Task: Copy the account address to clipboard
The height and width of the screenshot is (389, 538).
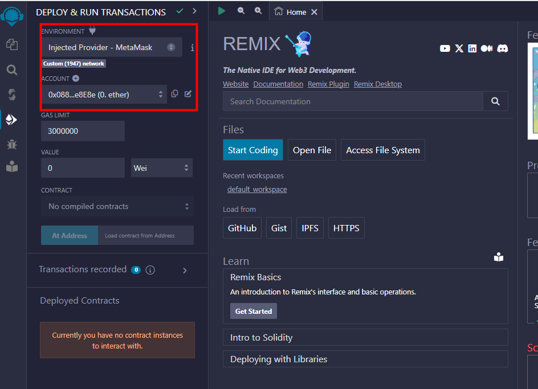Action: [x=174, y=93]
